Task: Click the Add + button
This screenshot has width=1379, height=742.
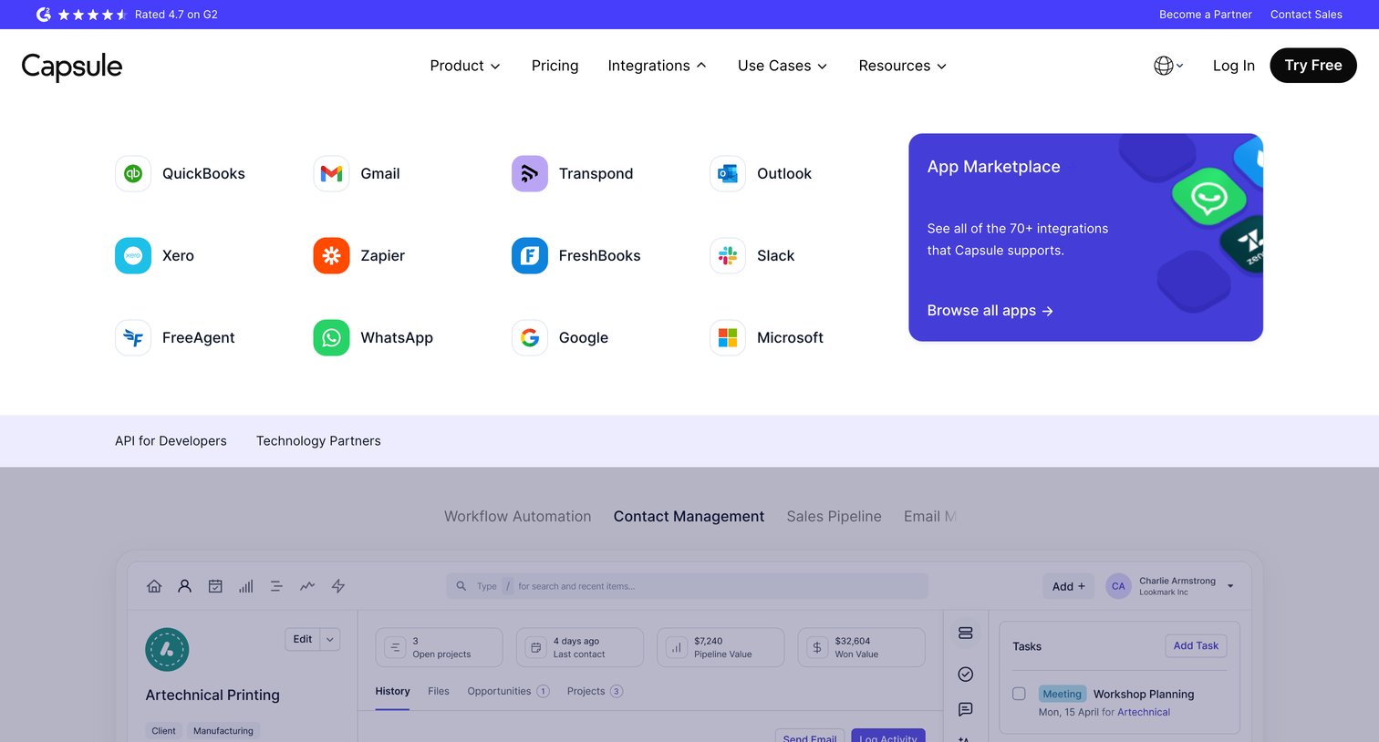Action: pyautogui.click(x=1068, y=586)
